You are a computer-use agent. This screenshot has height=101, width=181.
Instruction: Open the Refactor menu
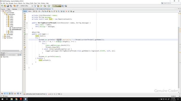point(20,3)
